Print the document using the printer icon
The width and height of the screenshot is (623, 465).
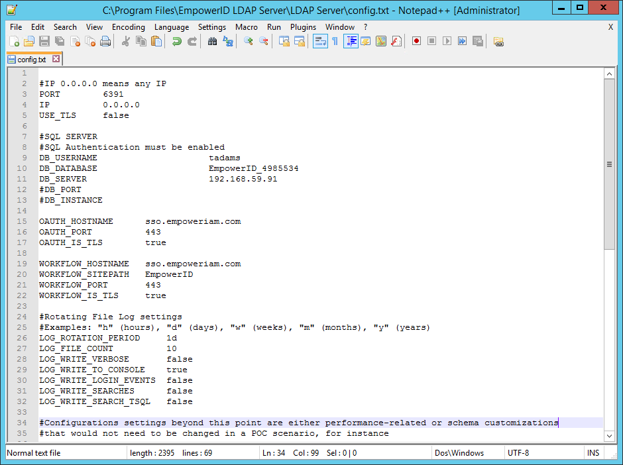coord(105,42)
